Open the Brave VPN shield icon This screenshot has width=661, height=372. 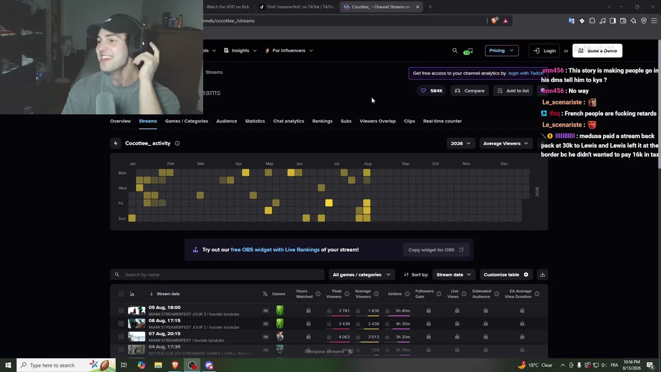point(644,21)
